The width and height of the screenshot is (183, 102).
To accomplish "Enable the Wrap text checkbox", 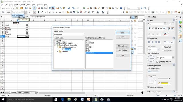I will pos(163,47).
